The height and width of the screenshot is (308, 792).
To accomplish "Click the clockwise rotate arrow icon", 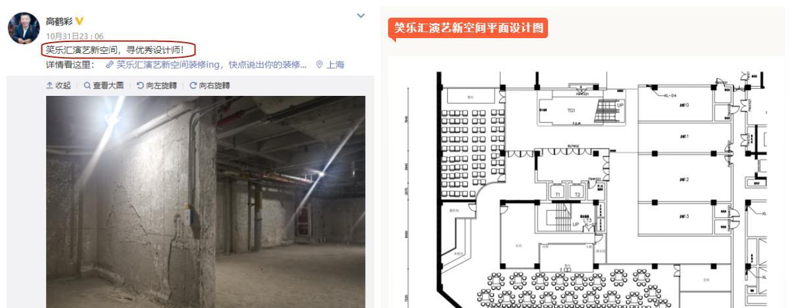I will pyautogui.click(x=193, y=86).
